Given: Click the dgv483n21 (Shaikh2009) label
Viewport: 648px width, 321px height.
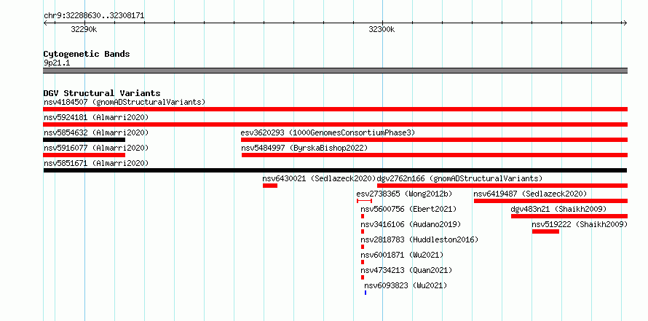Looking at the screenshot, I should 558,209.
